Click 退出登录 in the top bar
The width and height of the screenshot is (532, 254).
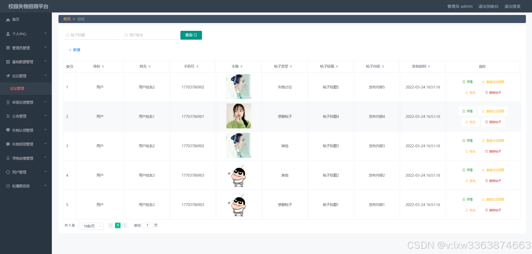tap(512, 6)
